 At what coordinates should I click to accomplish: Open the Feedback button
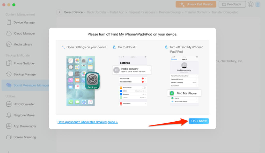(x=232, y=4)
